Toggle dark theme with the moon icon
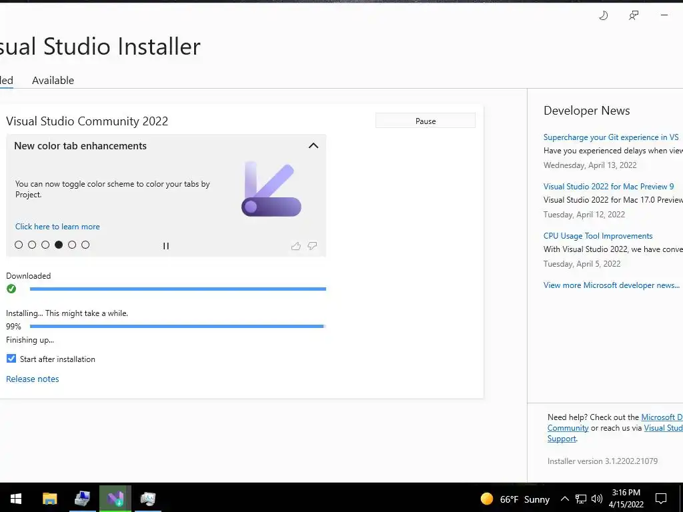This screenshot has height=512, width=683. pyautogui.click(x=603, y=16)
